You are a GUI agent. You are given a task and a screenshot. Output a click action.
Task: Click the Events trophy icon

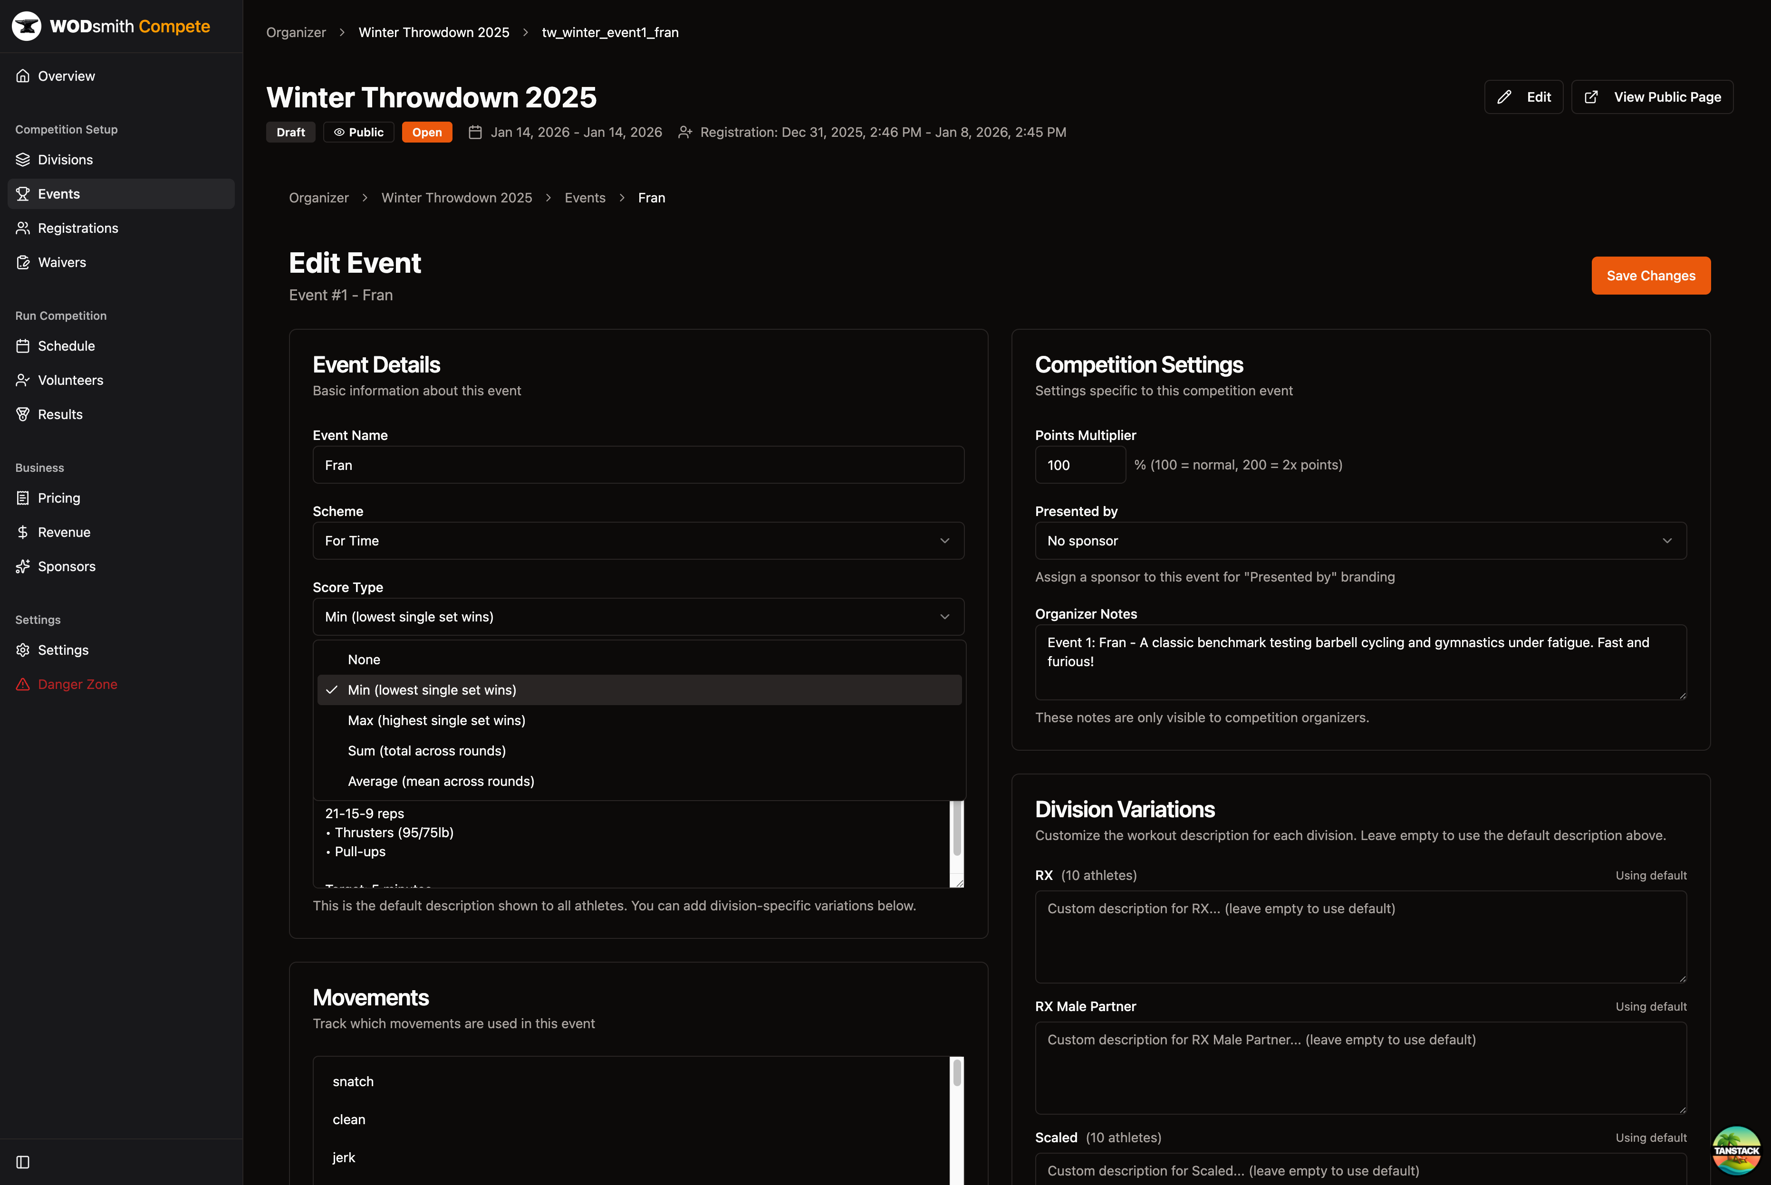(23, 193)
